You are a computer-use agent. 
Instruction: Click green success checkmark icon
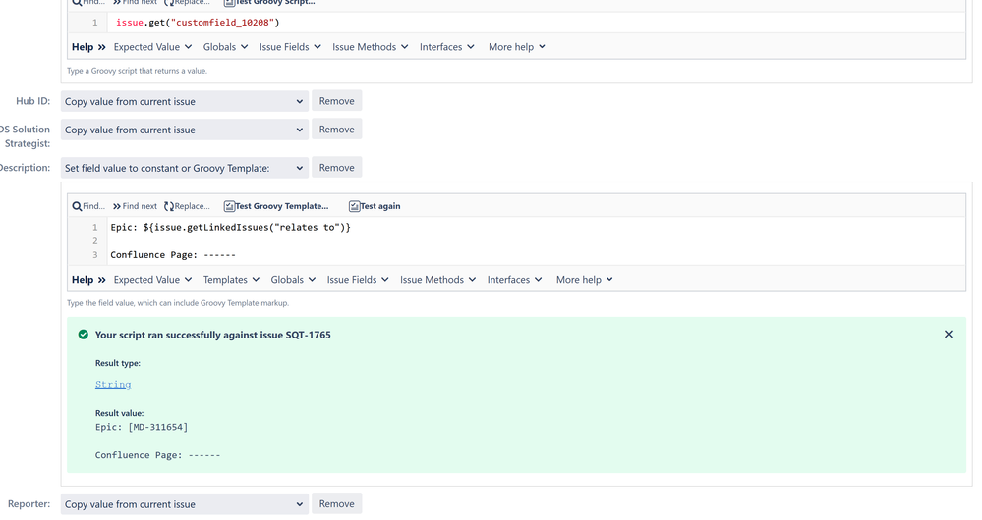[x=83, y=335]
